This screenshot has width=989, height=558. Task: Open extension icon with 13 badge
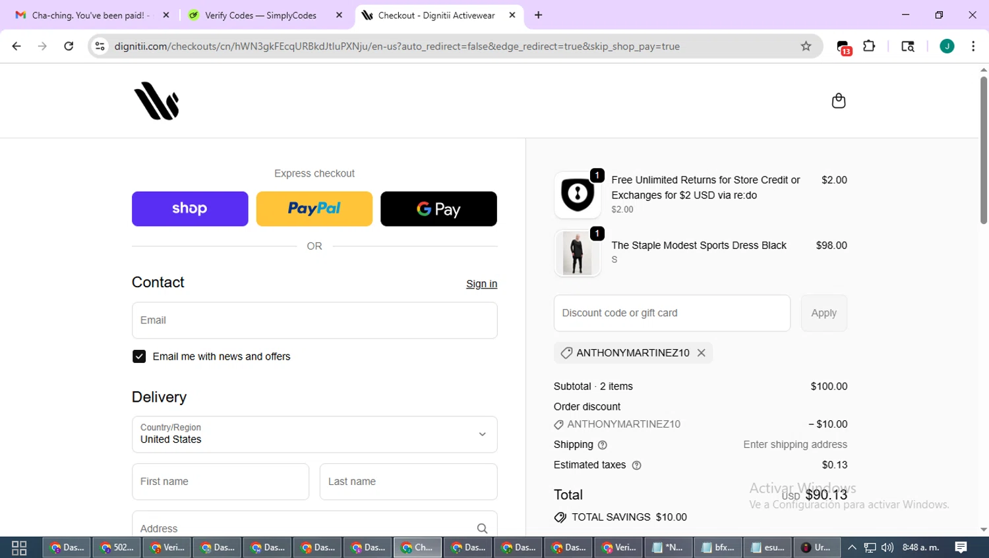click(x=844, y=47)
